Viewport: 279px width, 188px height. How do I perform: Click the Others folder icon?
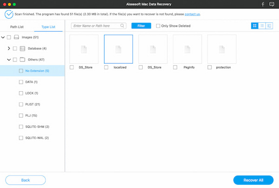(22, 60)
